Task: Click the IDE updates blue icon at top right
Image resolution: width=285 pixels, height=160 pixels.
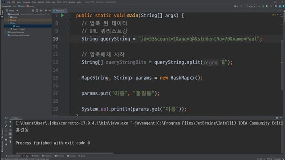Action: (280, 6)
